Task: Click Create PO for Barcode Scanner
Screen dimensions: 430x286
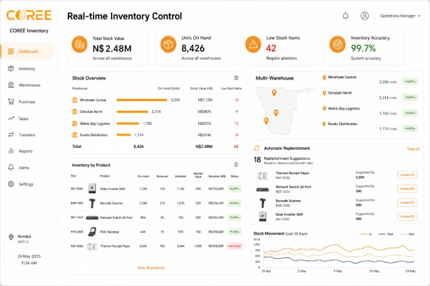Action: pyautogui.click(x=407, y=203)
